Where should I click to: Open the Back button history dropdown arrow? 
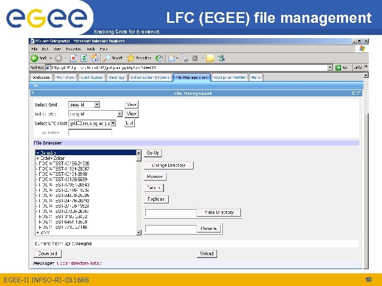click(x=50, y=58)
